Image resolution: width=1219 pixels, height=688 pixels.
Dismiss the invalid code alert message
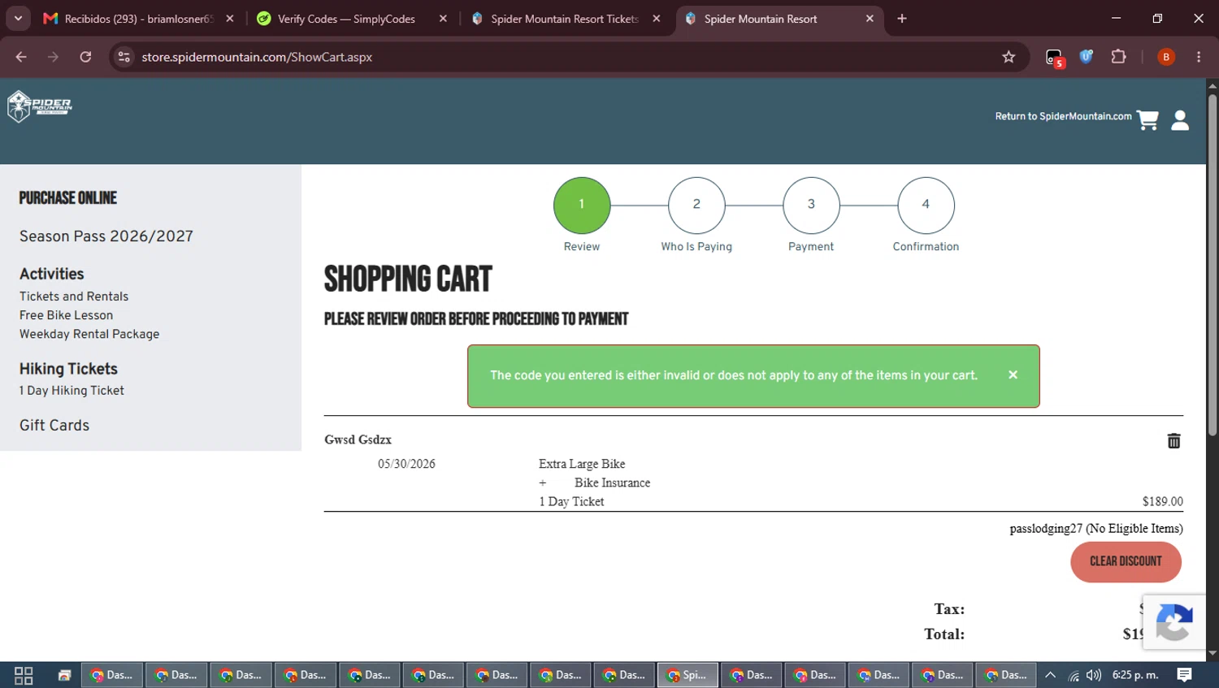pos(1013,374)
